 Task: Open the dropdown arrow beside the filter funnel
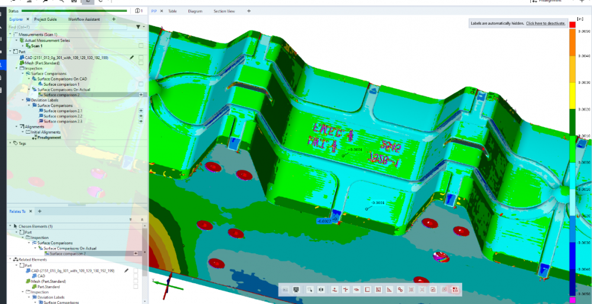[x=144, y=27]
